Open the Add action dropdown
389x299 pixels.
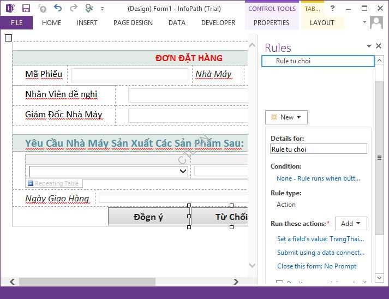pos(351,224)
